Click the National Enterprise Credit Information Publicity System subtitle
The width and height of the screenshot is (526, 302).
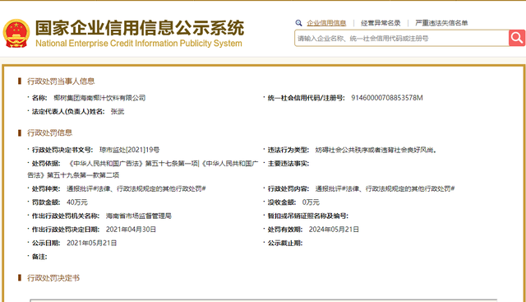tap(139, 44)
